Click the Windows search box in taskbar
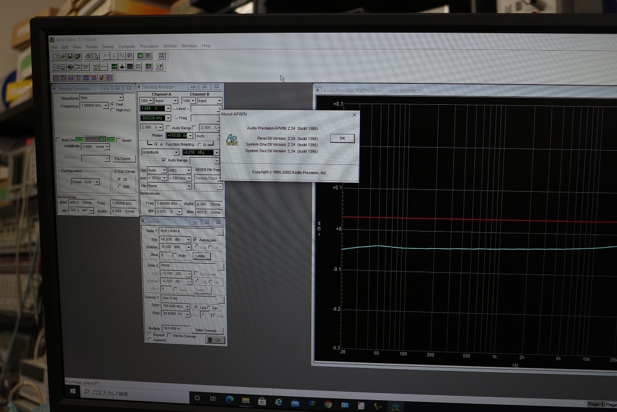The width and height of the screenshot is (617, 412). (x=135, y=393)
